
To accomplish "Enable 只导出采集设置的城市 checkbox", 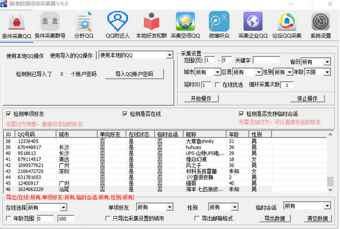I will [108, 218].
